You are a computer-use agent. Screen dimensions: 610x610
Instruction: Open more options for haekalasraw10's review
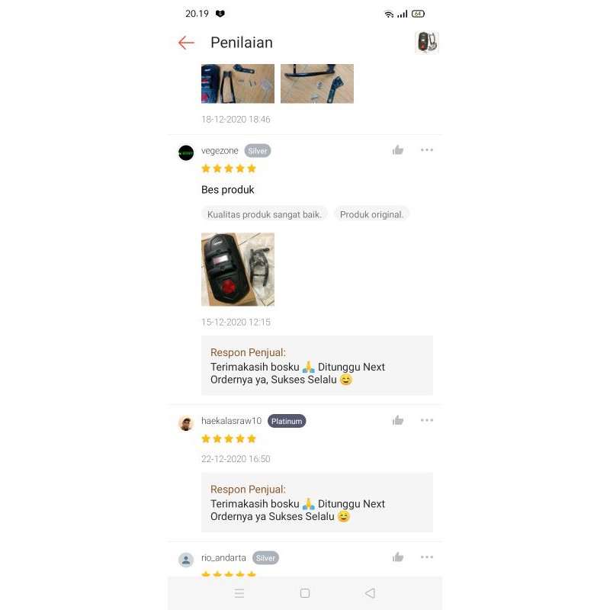click(427, 420)
